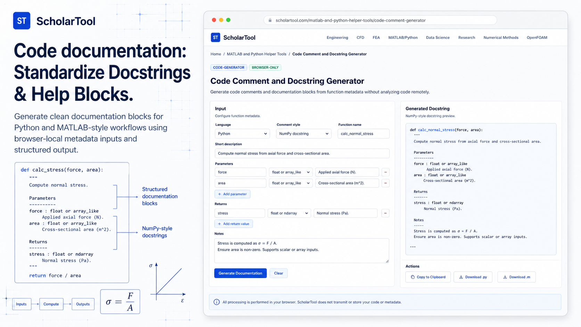Remove the force parameter row
Viewport: 581px width, 327px height.
point(385,172)
